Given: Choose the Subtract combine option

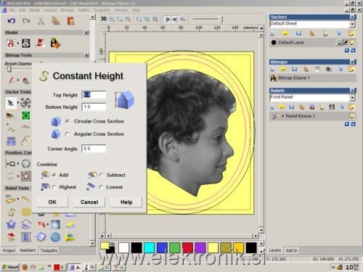Looking at the screenshot, I should coord(101,175).
